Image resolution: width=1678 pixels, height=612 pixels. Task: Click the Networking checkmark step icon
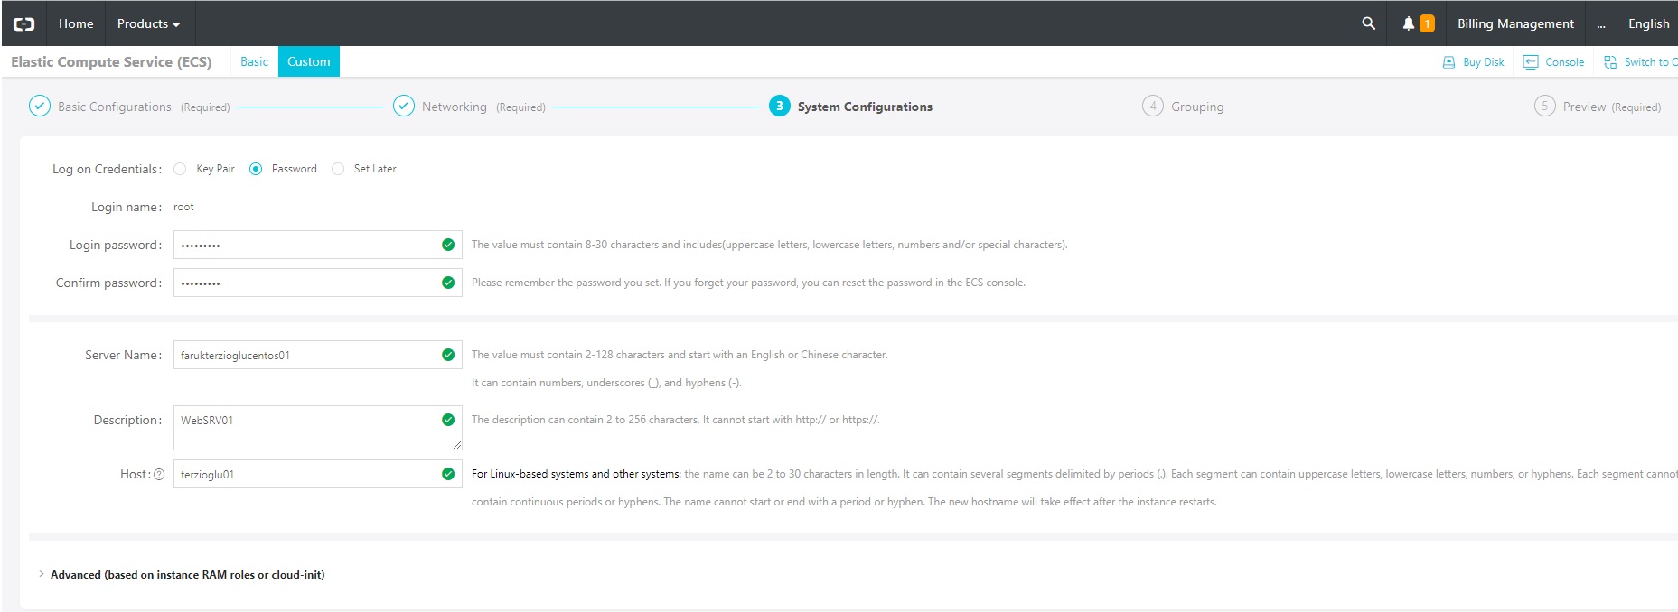[404, 107]
